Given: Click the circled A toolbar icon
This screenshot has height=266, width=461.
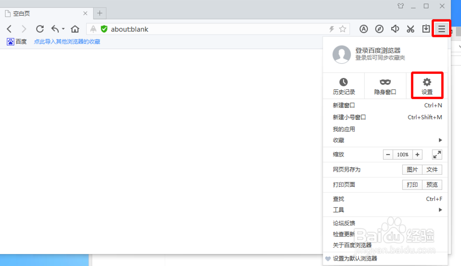Looking at the screenshot, I should click(x=364, y=29).
